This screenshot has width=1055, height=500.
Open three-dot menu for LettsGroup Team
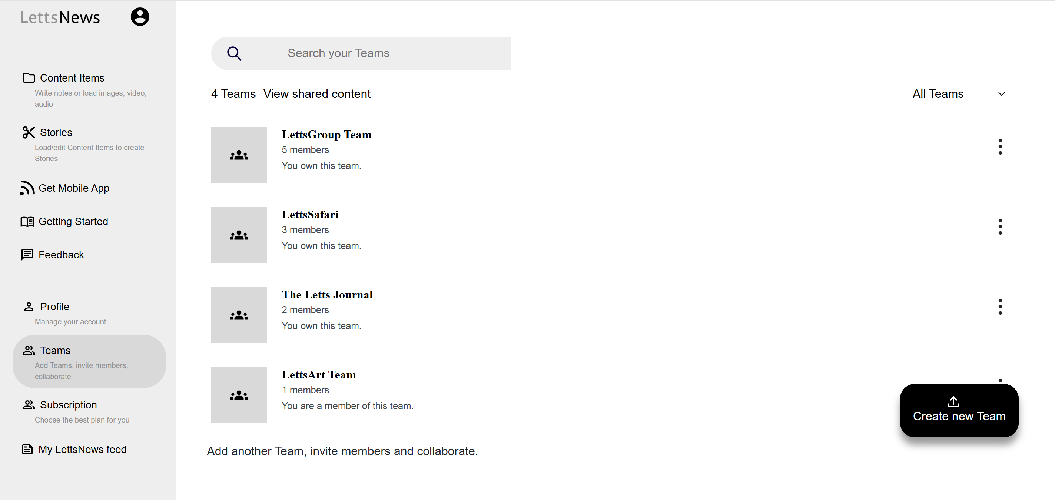click(1000, 147)
